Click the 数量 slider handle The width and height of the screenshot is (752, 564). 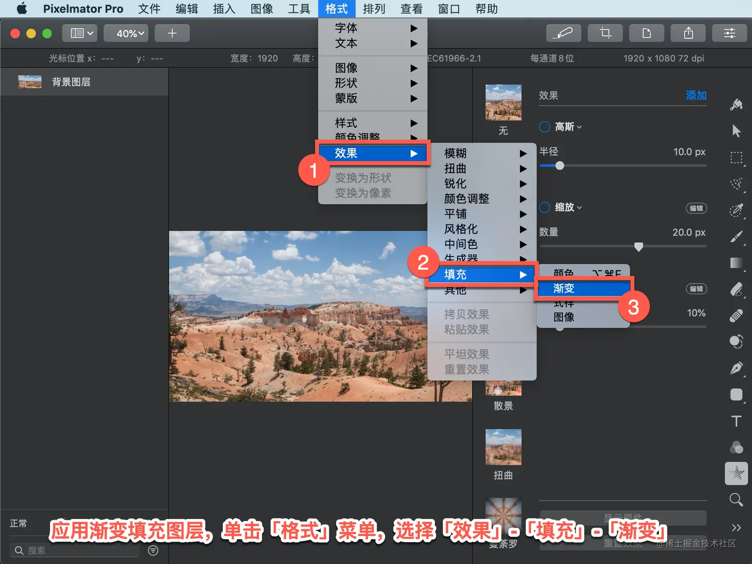tap(639, 247)
